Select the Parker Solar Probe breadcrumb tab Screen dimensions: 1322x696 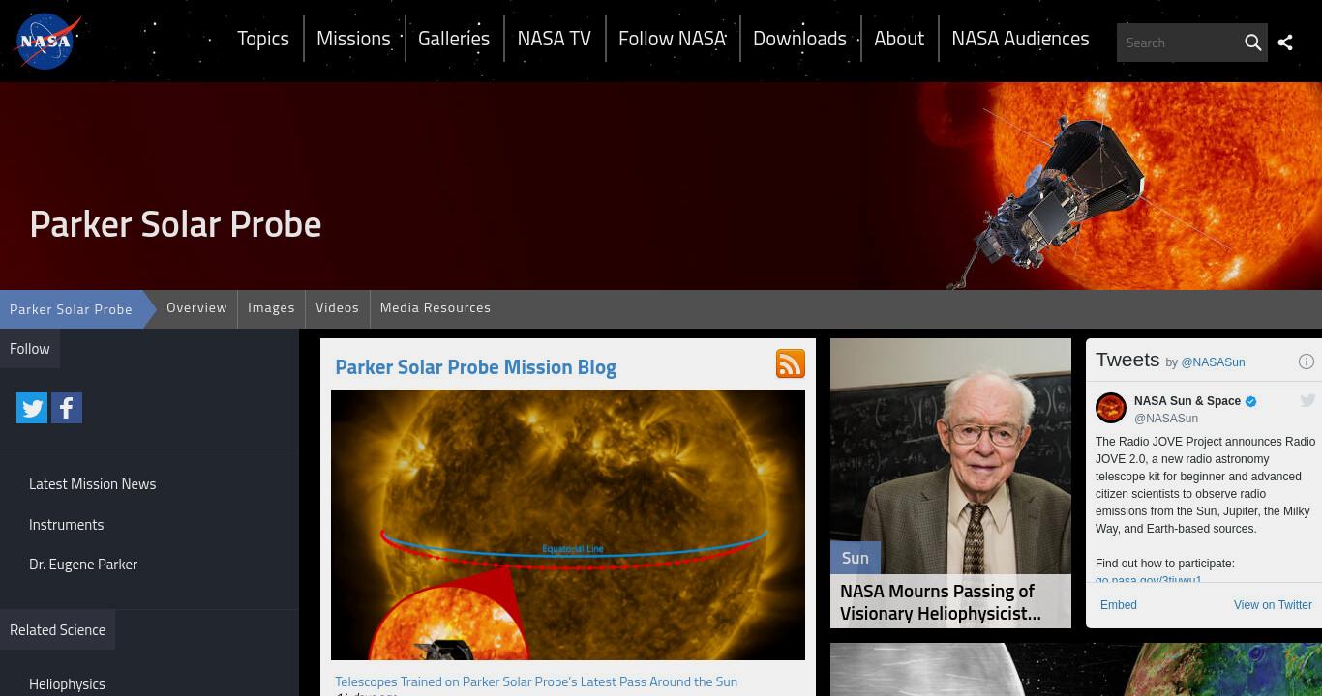[x=71, y=309]
